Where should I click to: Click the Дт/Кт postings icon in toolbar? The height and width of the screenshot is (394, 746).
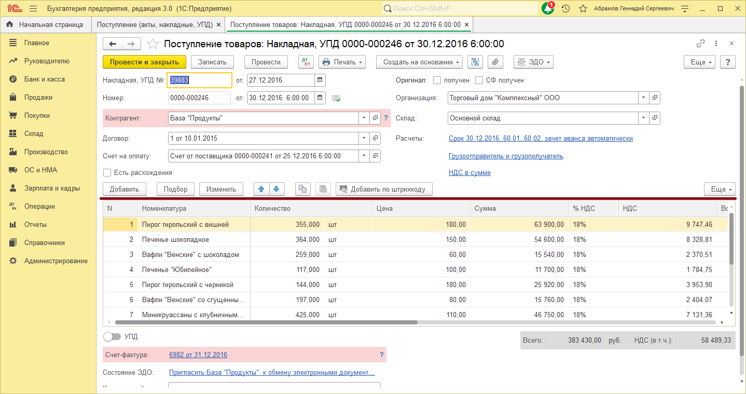(306, 62)
